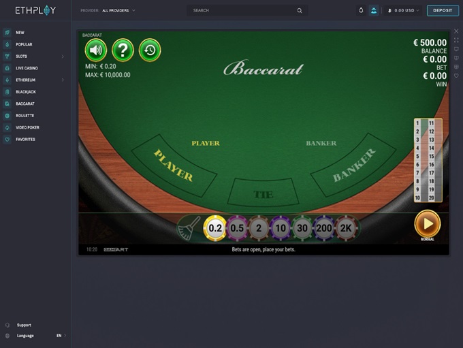This screenshot has width=463, height=348.
Task: Select the purple 10 chip
Action: click(281, 228)
